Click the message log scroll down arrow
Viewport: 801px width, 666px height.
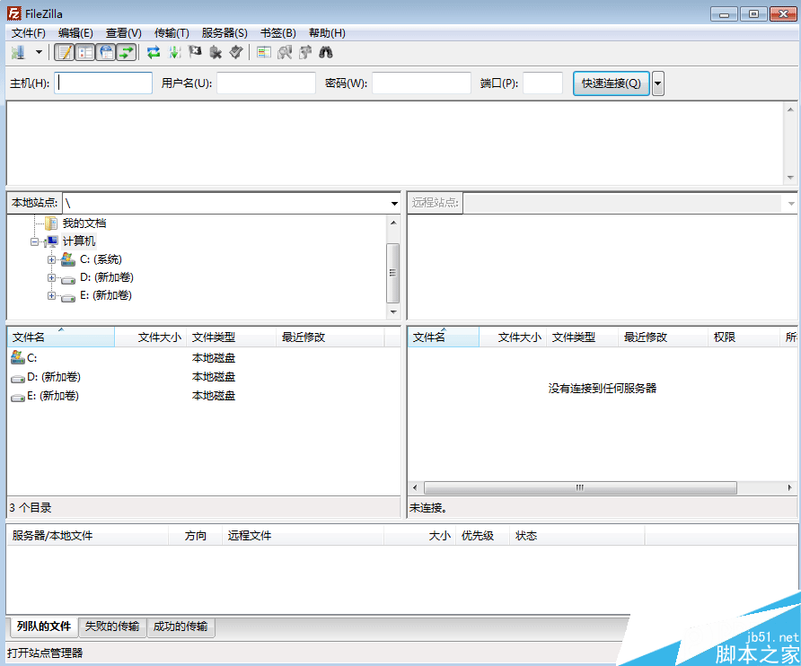coord(790,178)
